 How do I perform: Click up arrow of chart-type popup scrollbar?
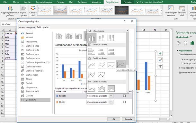click(x=127, y=31)
